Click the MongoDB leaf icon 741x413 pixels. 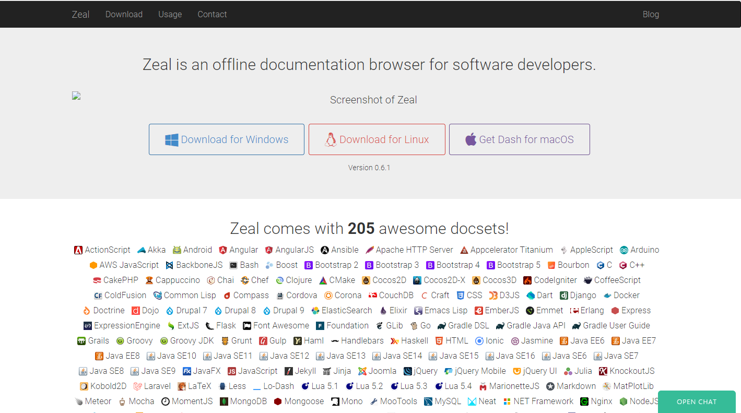point(224,402)
